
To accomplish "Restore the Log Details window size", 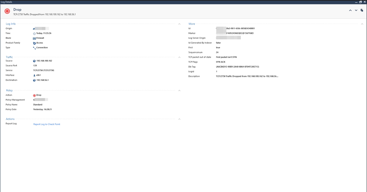I will pos(360,2).
